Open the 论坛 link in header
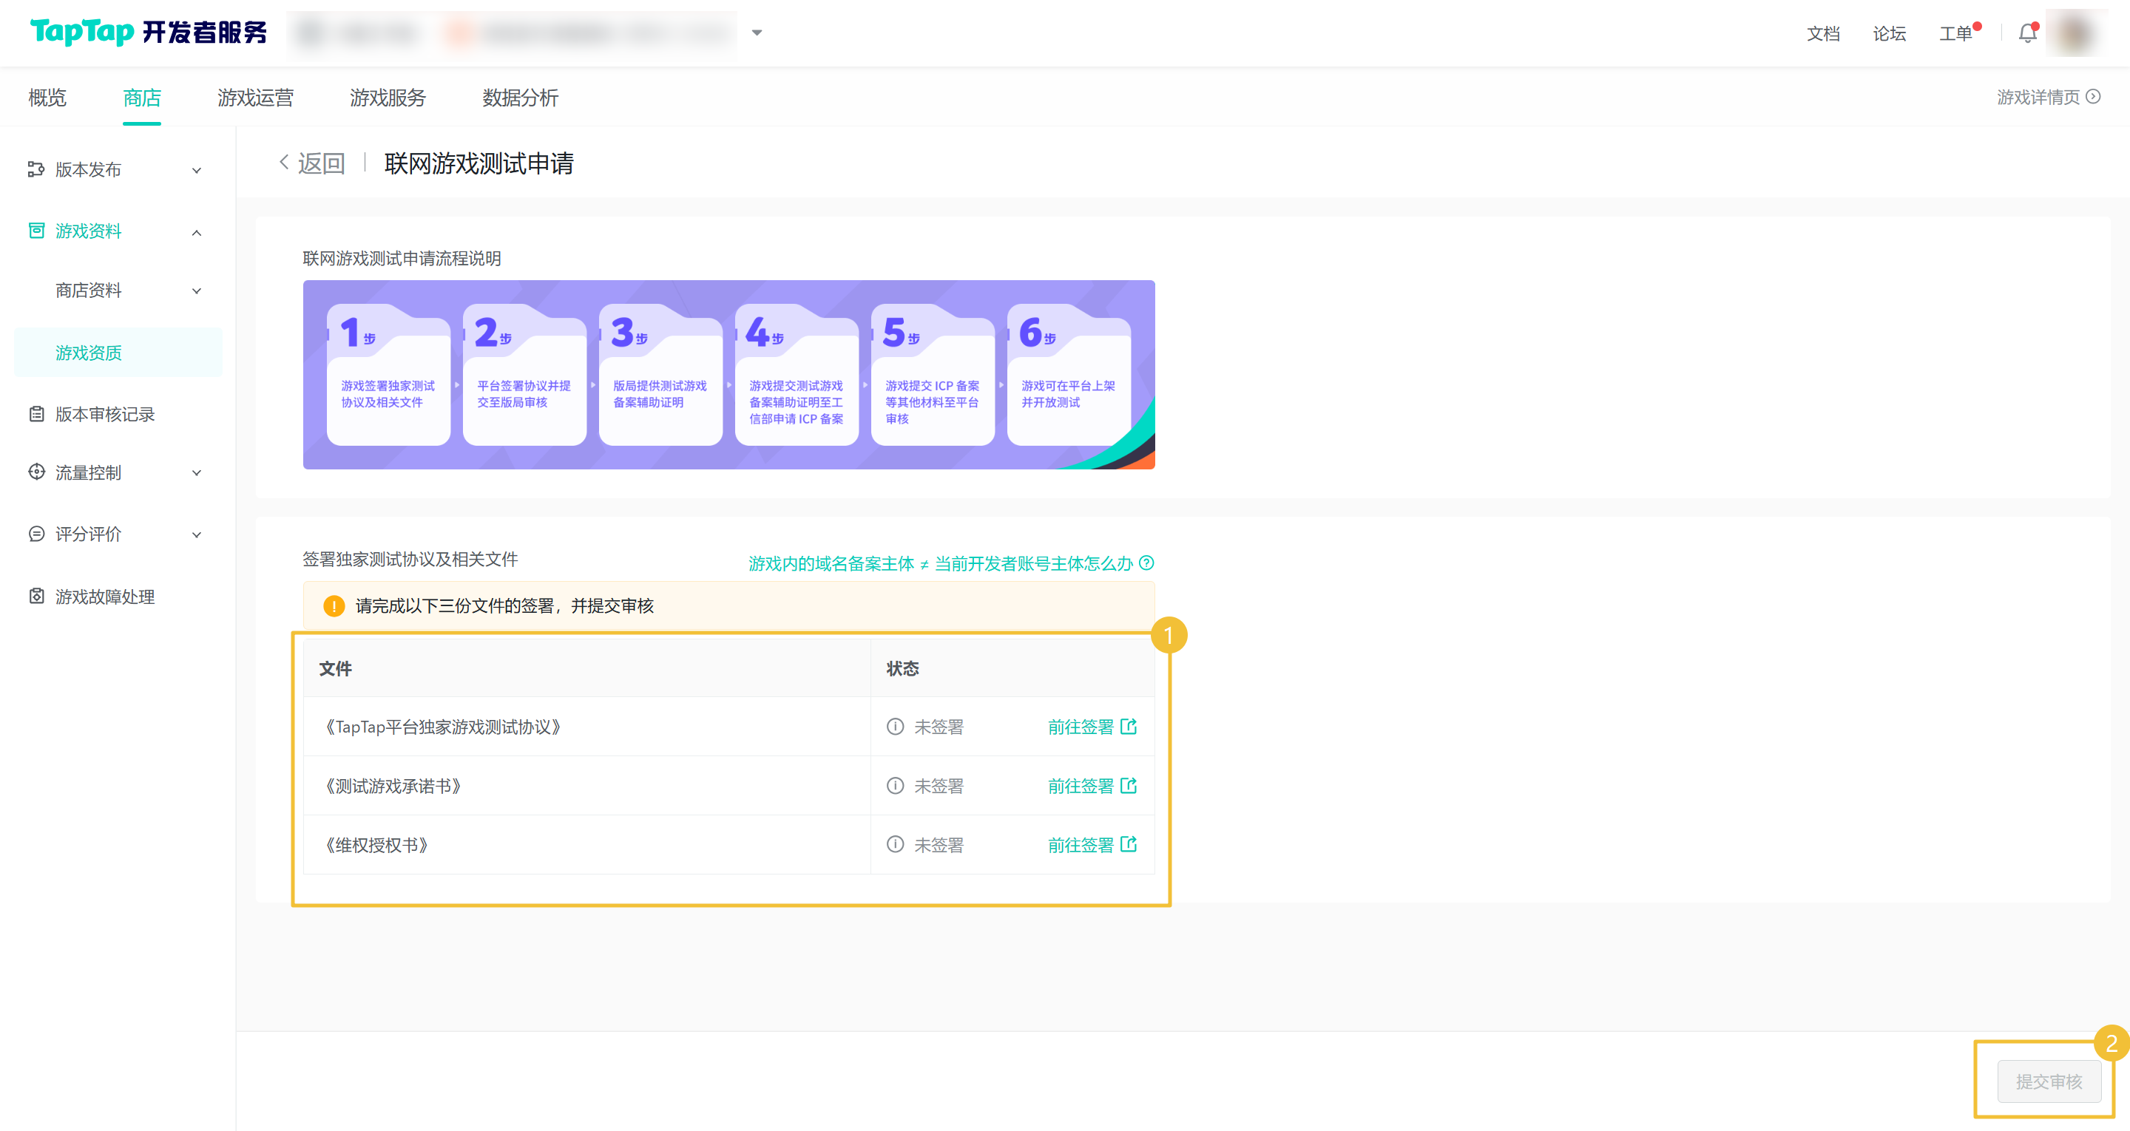 [x=1890, y=34]
